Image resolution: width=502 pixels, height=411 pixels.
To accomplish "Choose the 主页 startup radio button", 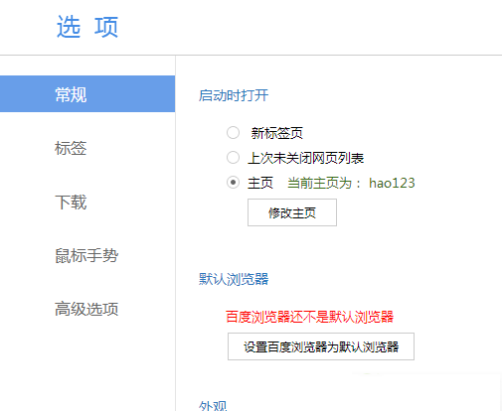I will tap(233, 183).
